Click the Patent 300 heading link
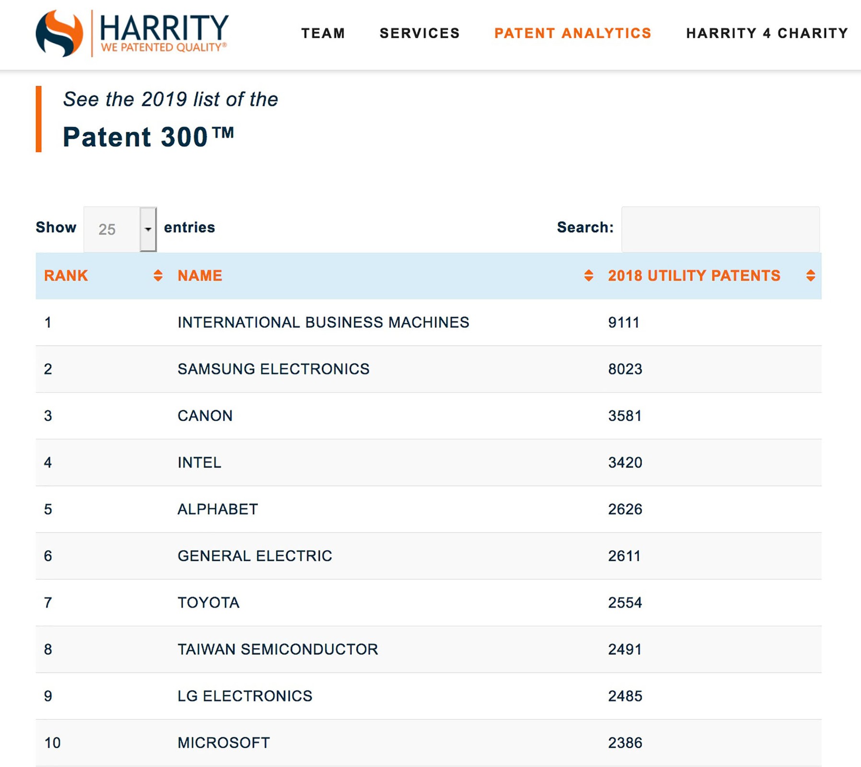This screenshot has height=767, width=861. [x=149, y=137]
